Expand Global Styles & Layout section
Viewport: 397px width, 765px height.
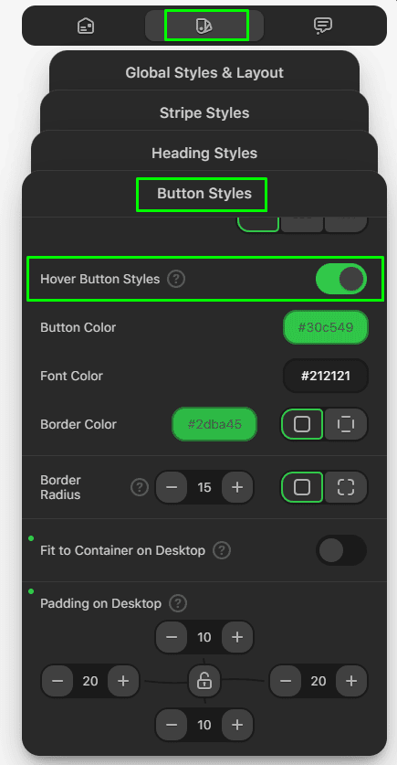[204, 73]
